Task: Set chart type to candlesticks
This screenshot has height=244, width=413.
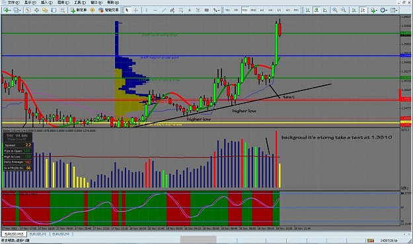Action: coord(317,10)
